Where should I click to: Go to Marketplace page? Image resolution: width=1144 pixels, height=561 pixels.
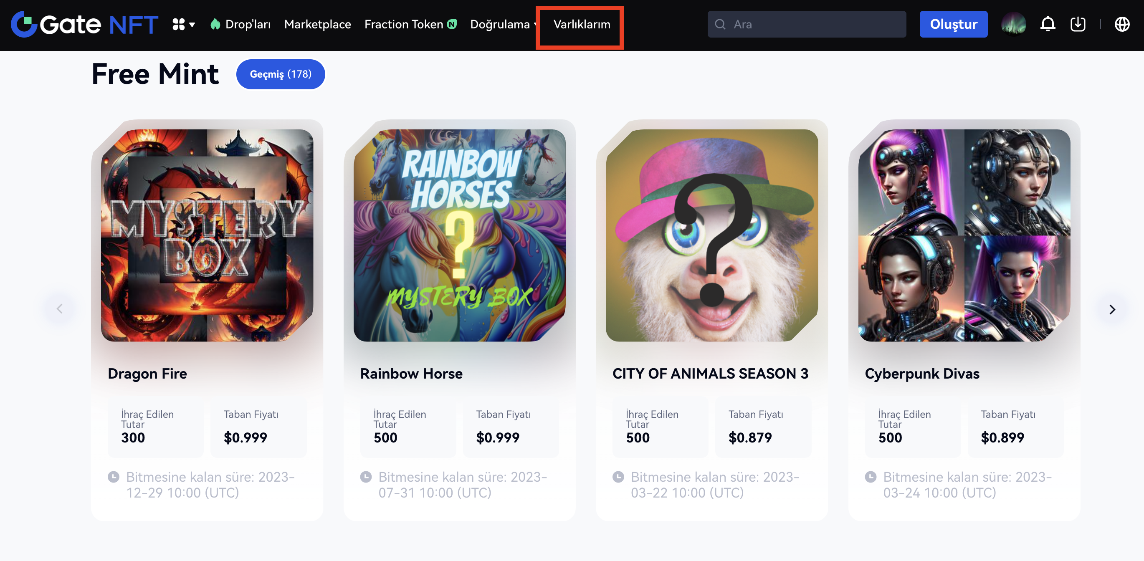click(317, 24)
